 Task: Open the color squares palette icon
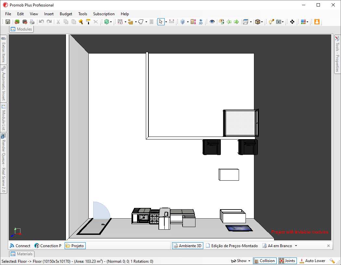[303, 22]
